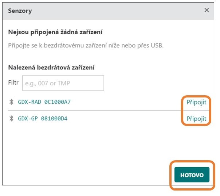The image size is (220, 196).
Task: Focus the Filtr text field
Action: pos(63,83)
